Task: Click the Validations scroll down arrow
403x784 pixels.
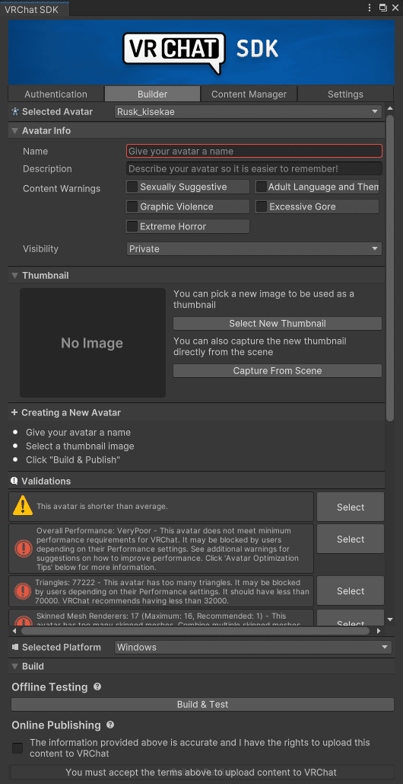Action: [x=390, y=619]
